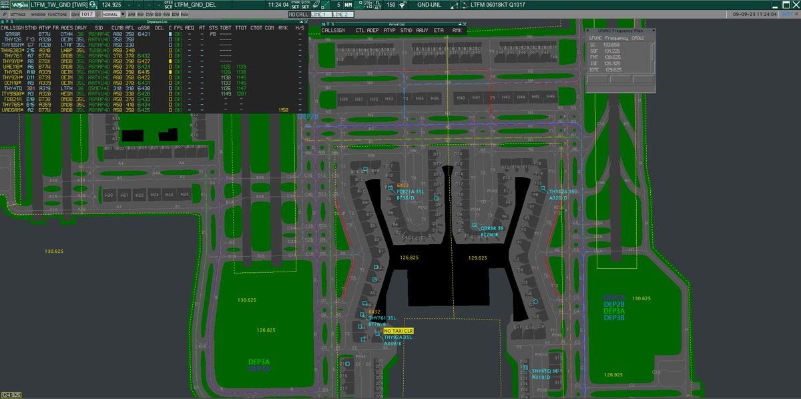Screen dimensions: 801x399
Task: Toggle the DSM button
Action: [158, 13]
